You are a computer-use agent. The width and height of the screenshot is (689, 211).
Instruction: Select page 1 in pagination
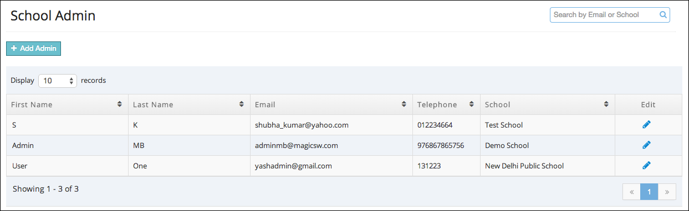tap(649, 192)
